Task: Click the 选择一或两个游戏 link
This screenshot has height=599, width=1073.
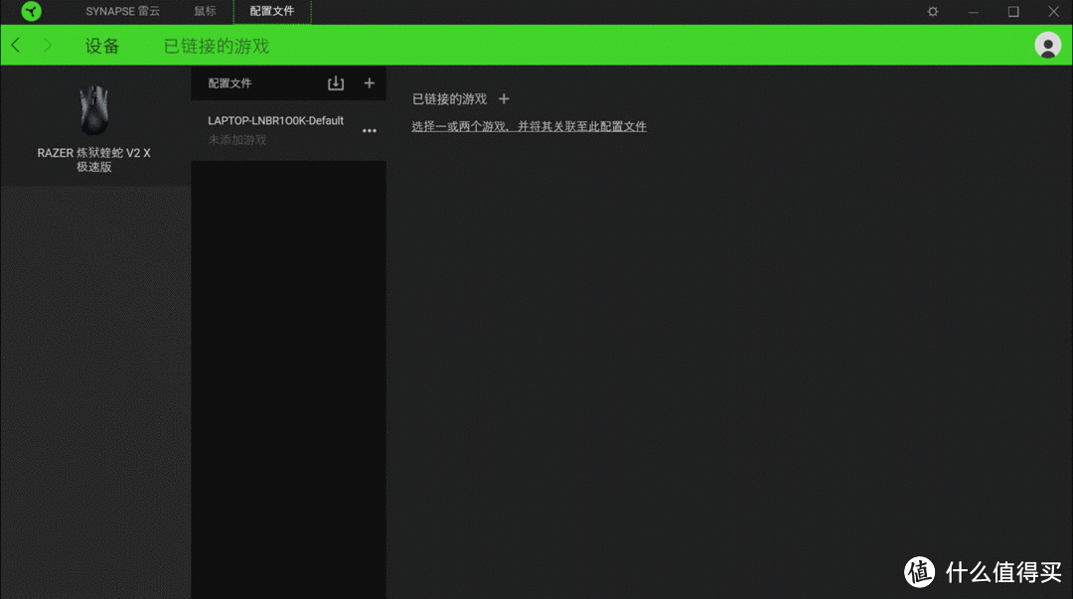Action: [529, 126]
